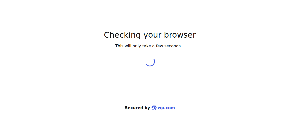Click the blue loading spinner
The width and height of the screenshot is (300, 122).
pos(150,61)
